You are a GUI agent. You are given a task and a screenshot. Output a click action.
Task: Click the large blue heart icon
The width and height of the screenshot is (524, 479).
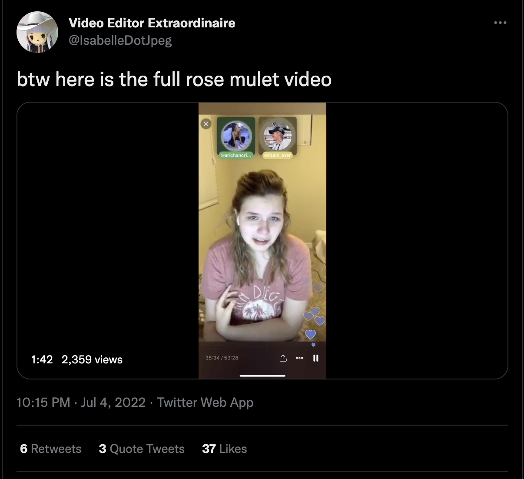[x=310, y=334]
